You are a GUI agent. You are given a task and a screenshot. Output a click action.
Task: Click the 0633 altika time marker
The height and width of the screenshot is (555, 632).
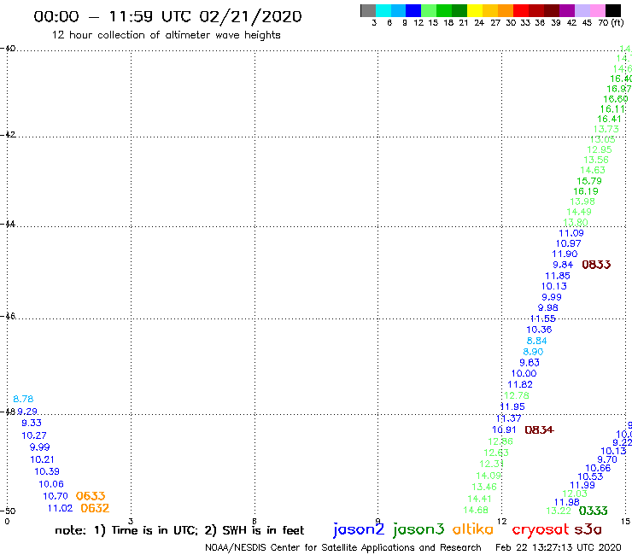tap(91, 496)
